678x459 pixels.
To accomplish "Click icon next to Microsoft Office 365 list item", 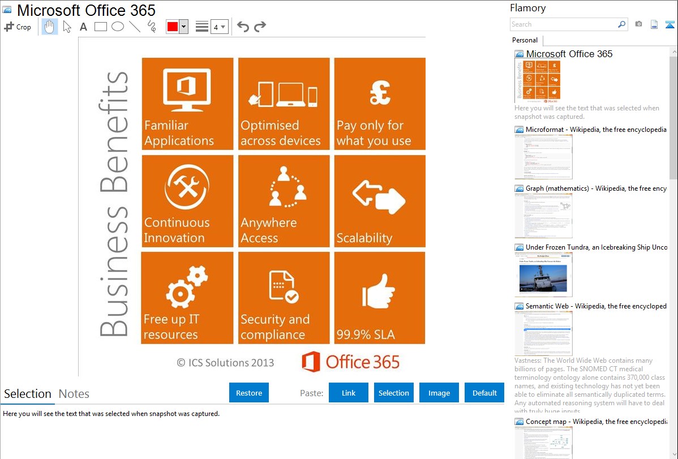I will click(520, 54).
